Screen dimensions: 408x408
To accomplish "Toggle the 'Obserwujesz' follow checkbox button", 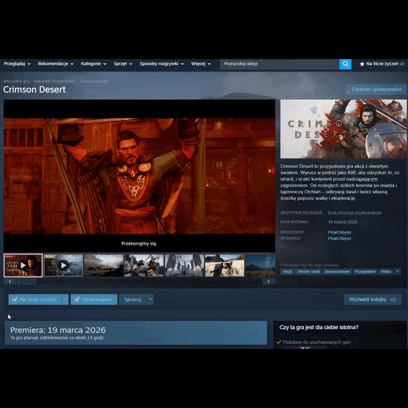I will 94,299.
